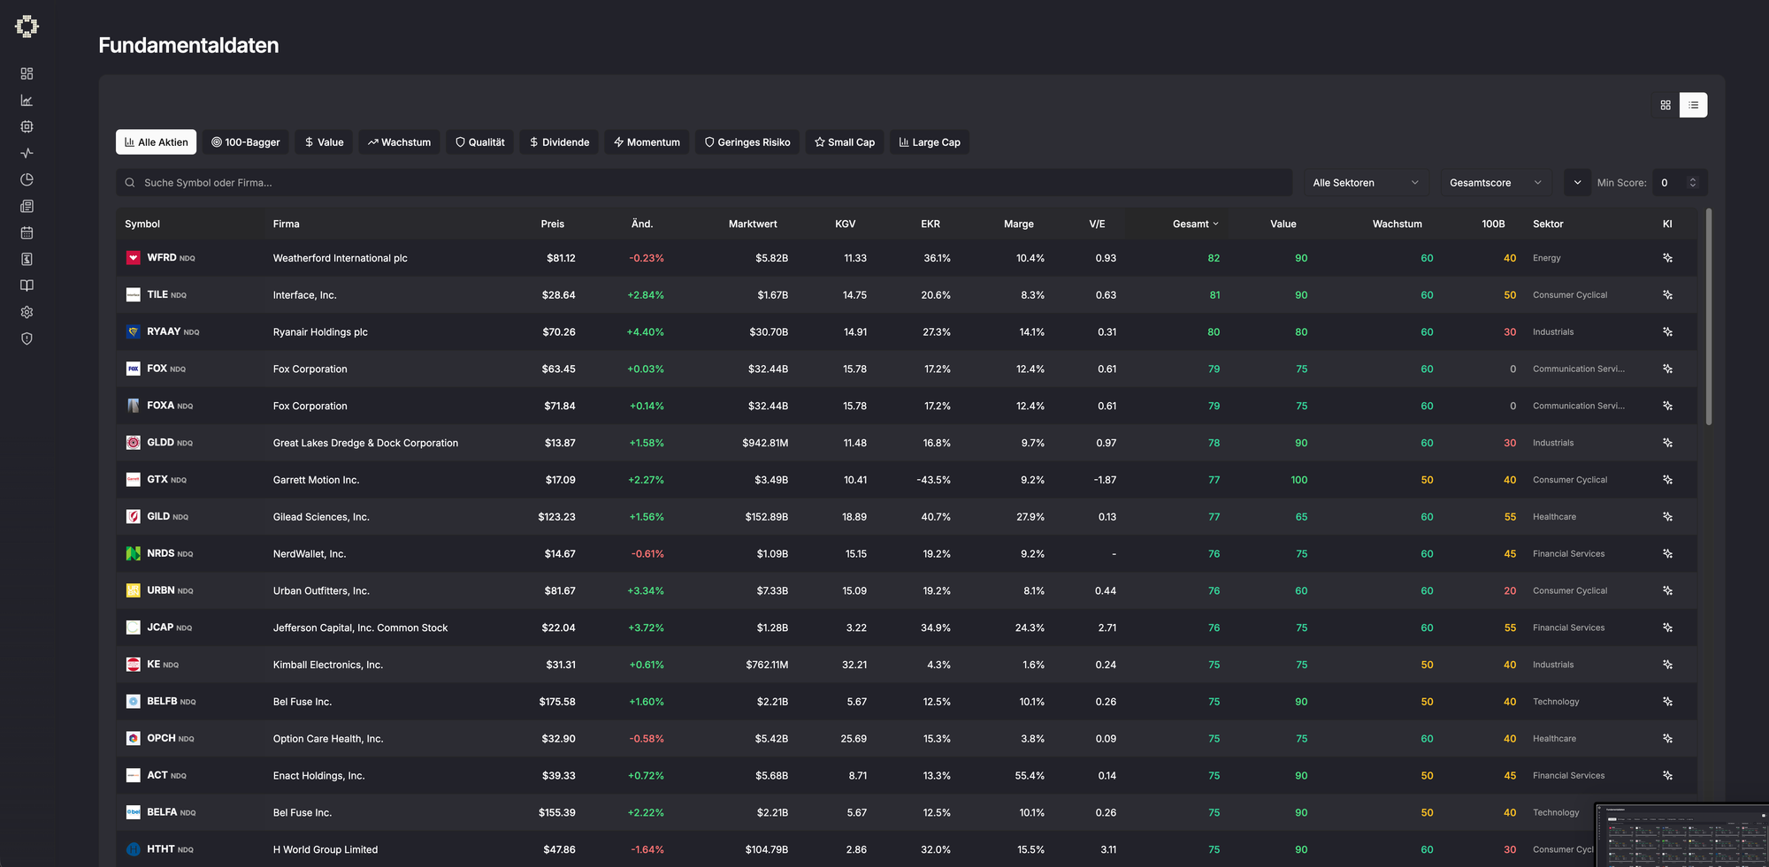Open the shield alert icon in sidebar
The width and height of the screenshot is (1769, 867).
[x=27, y=338]
